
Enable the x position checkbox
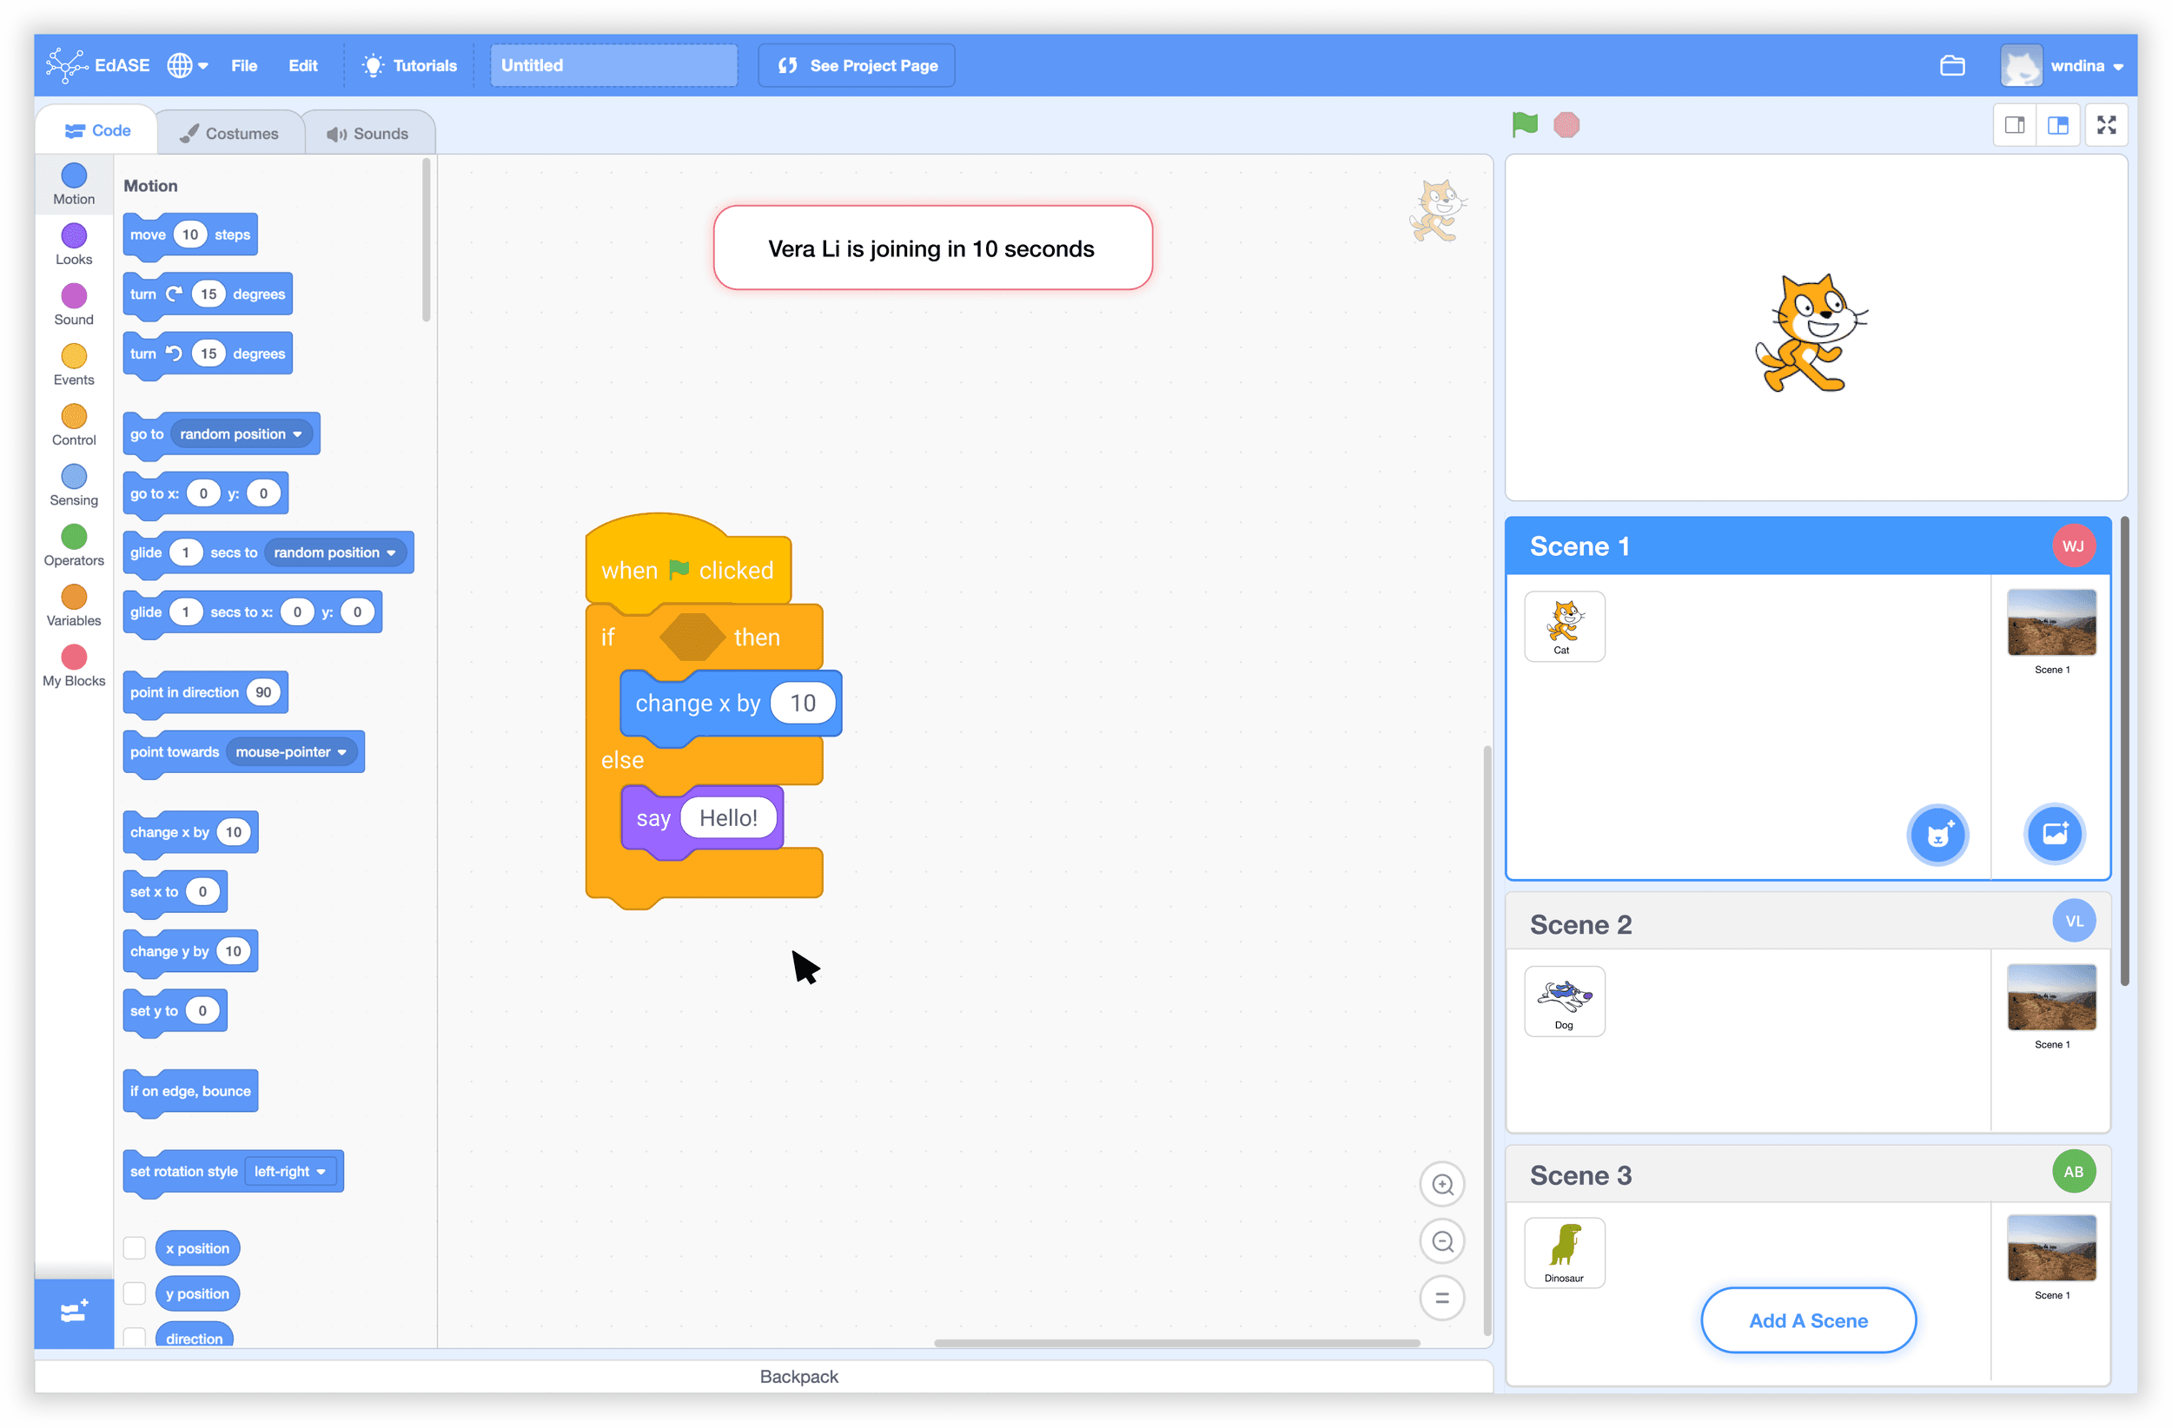(x=134, y=1247)
